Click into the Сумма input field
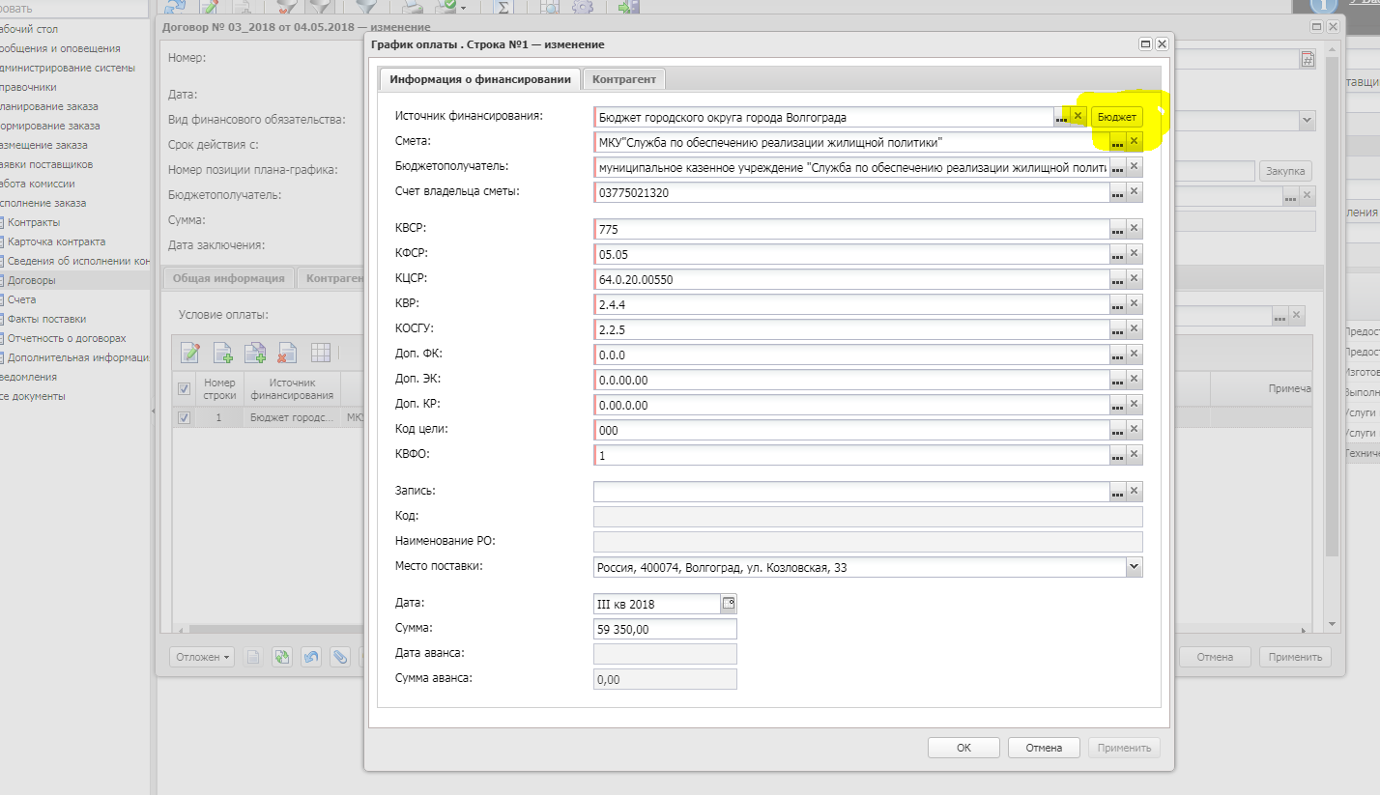 [665, 629]
